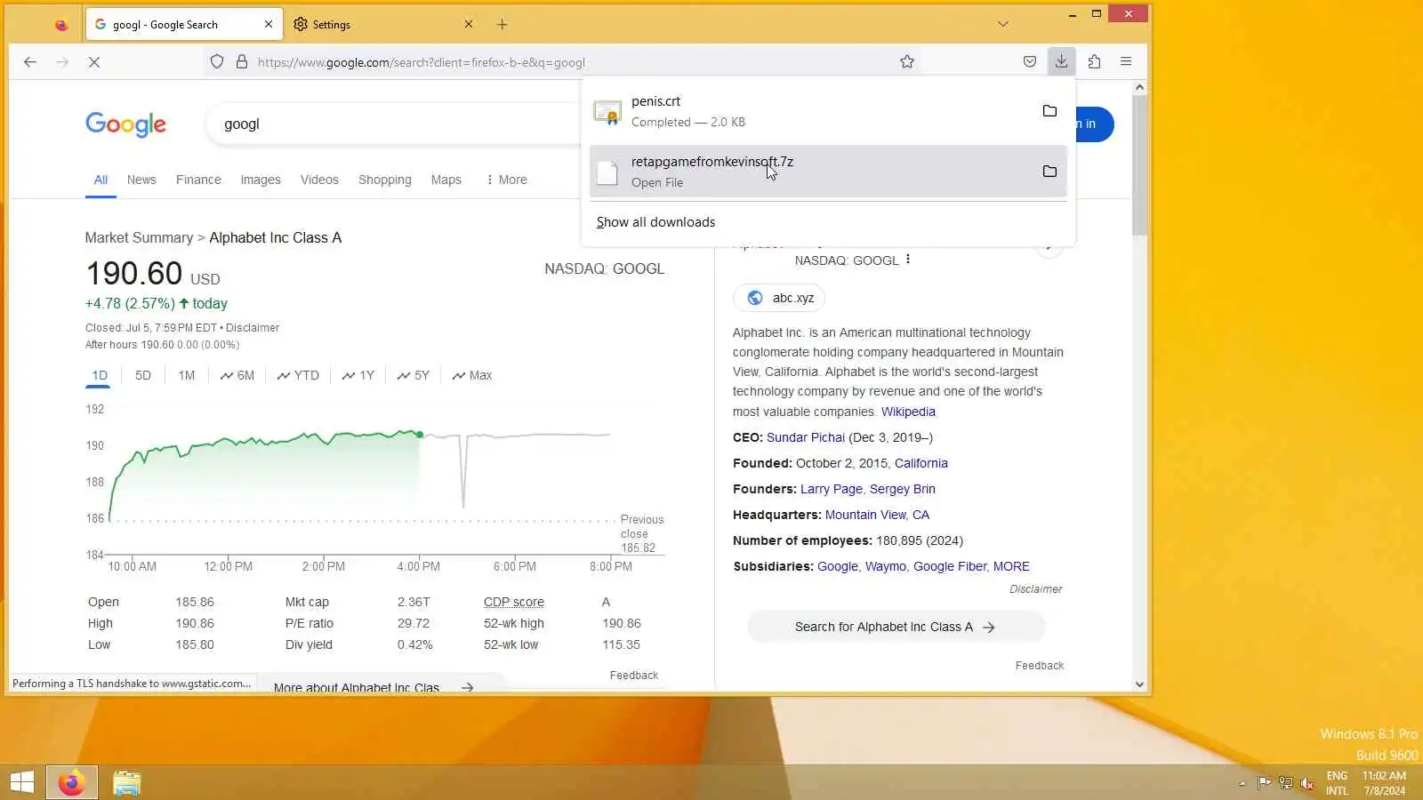
Task: Open the Sundar Pichai link
Action: tap(806, 437)
